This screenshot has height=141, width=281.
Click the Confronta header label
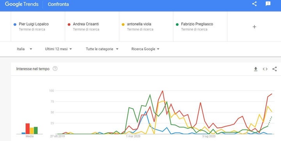(x=58, y=4)
